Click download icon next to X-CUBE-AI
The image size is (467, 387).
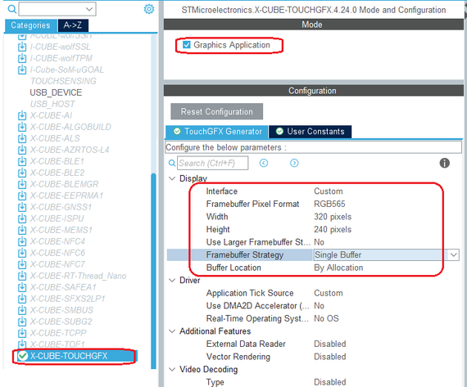(x=22, y=115)
